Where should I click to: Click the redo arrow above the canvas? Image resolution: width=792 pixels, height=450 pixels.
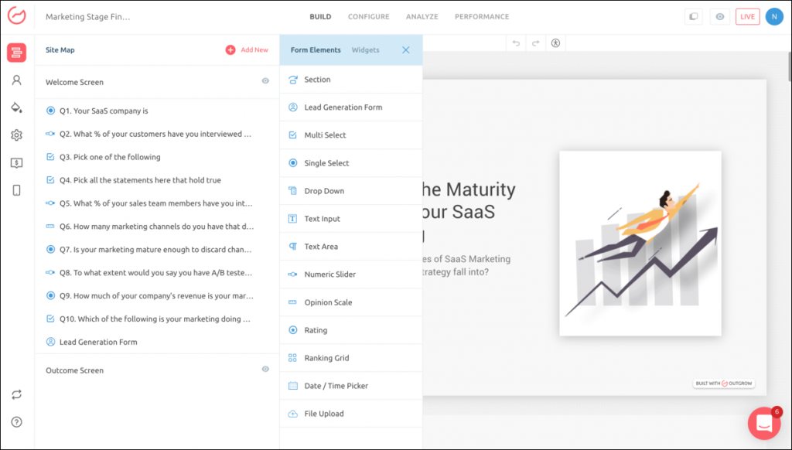pyautogui.click(x=535, y=43)
